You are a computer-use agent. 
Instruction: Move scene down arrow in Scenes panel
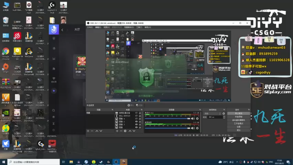coord(101,131)
